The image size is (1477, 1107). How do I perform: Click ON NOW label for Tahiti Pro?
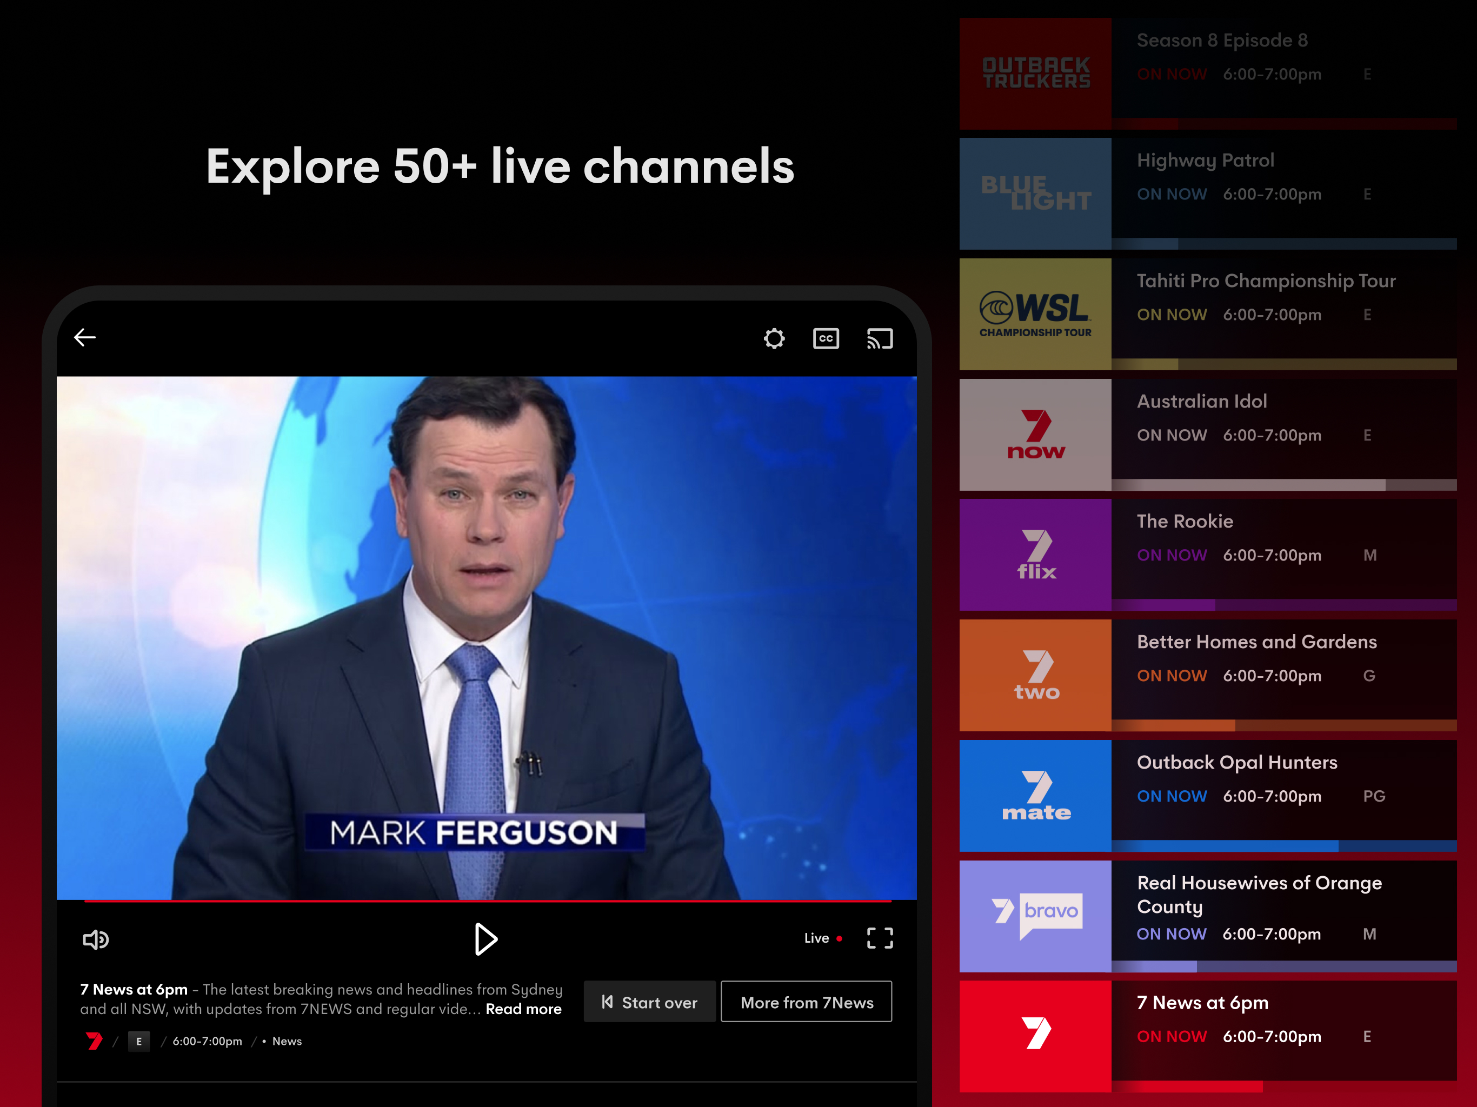[x=1172, y=315]
